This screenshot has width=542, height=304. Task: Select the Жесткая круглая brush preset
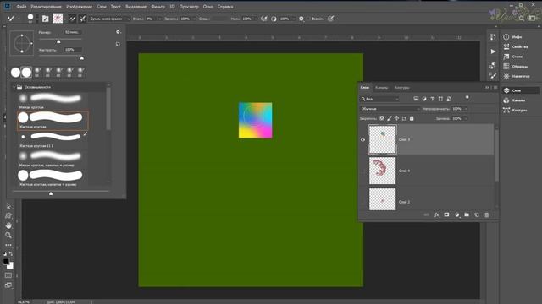[53, 120]
